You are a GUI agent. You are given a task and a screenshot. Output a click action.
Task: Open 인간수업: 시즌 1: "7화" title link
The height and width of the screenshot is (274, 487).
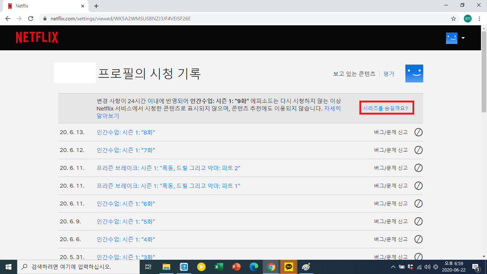[126, 150]
